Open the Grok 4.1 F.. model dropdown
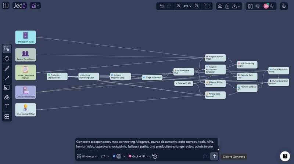 click(139, 156)
